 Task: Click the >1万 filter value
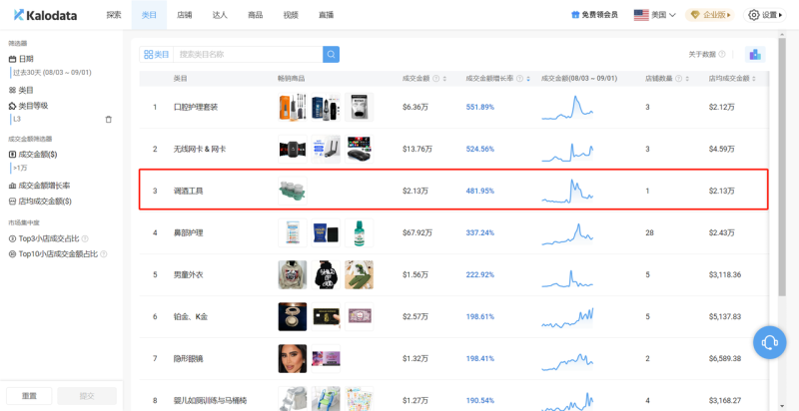coord(20,168)
